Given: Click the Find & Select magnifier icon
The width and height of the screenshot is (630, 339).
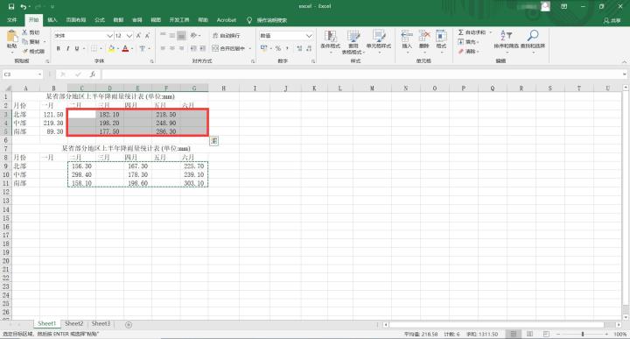Looking at the screenshot, I should 533,35.
